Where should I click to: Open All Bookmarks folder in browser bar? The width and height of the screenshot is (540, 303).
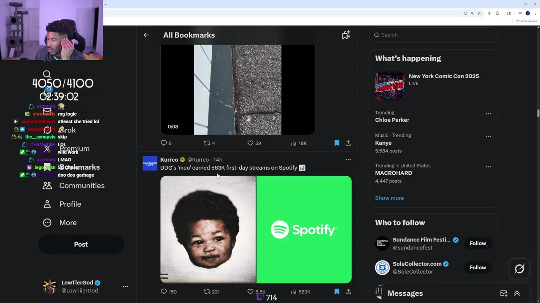[x=526, y=21]
